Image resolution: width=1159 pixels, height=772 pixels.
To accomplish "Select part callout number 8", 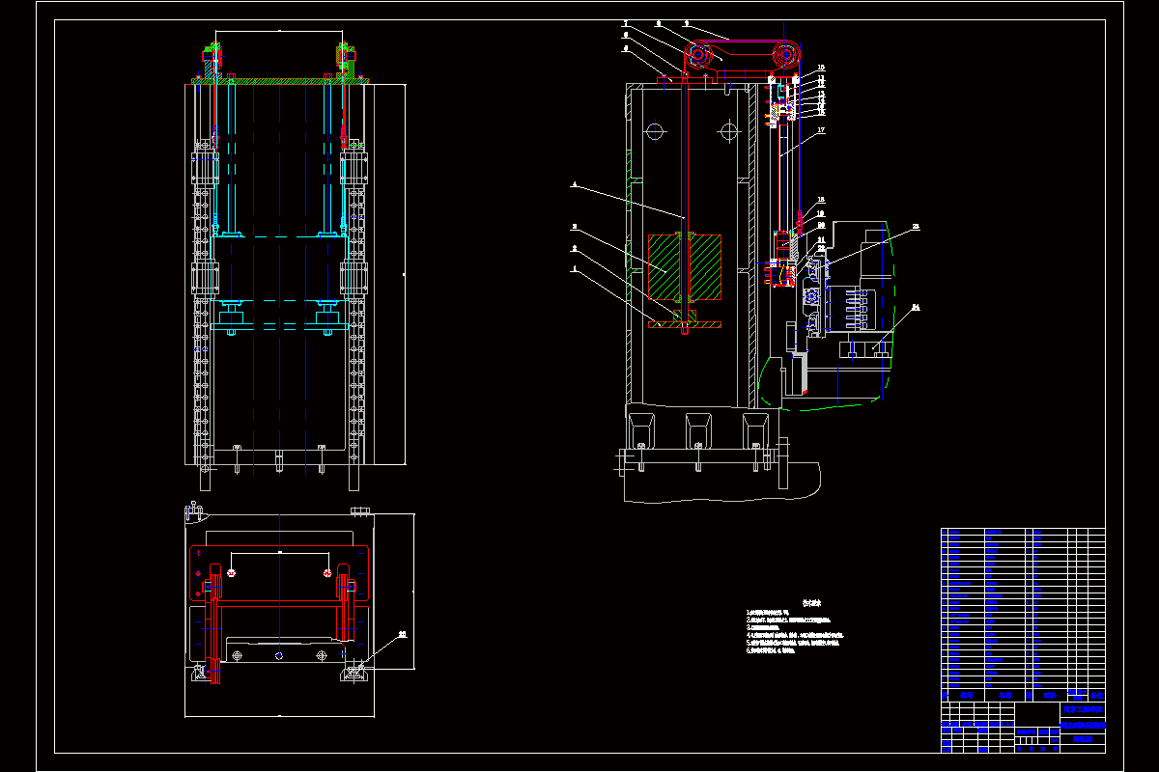I will pos(659,23).
